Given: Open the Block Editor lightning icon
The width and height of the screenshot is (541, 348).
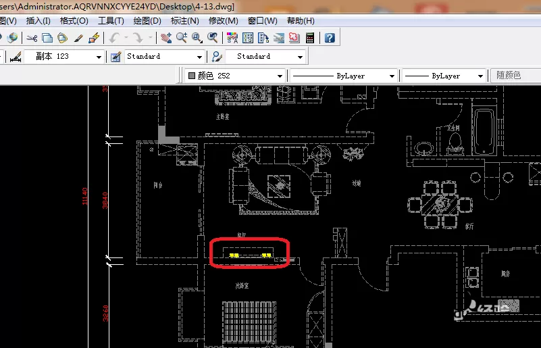Looking at the screenshot, I should [94, 38].
